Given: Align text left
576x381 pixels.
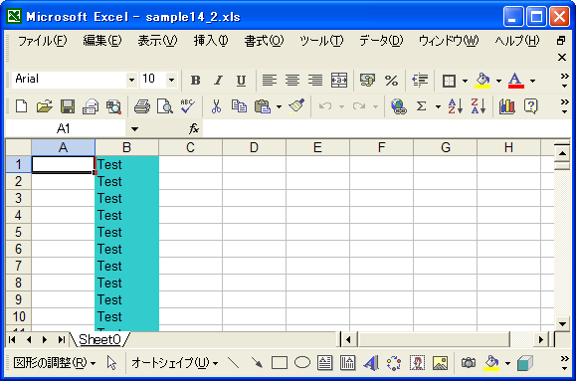Looking at the screenshot, I should pos(270,81).
